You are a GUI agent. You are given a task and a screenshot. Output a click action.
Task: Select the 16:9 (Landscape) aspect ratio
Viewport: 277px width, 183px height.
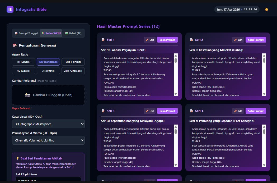(x=48, y=62)
